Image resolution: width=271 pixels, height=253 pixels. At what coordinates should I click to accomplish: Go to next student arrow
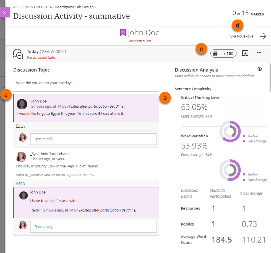[x=263, y=36]
